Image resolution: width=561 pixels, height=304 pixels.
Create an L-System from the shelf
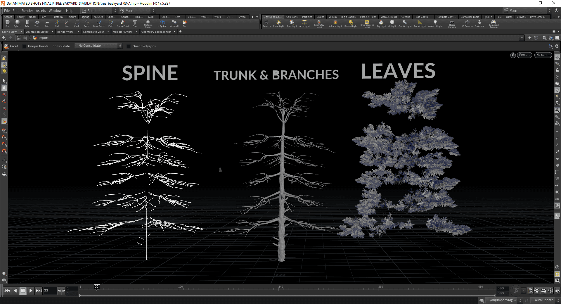click(x=162, y=23)
